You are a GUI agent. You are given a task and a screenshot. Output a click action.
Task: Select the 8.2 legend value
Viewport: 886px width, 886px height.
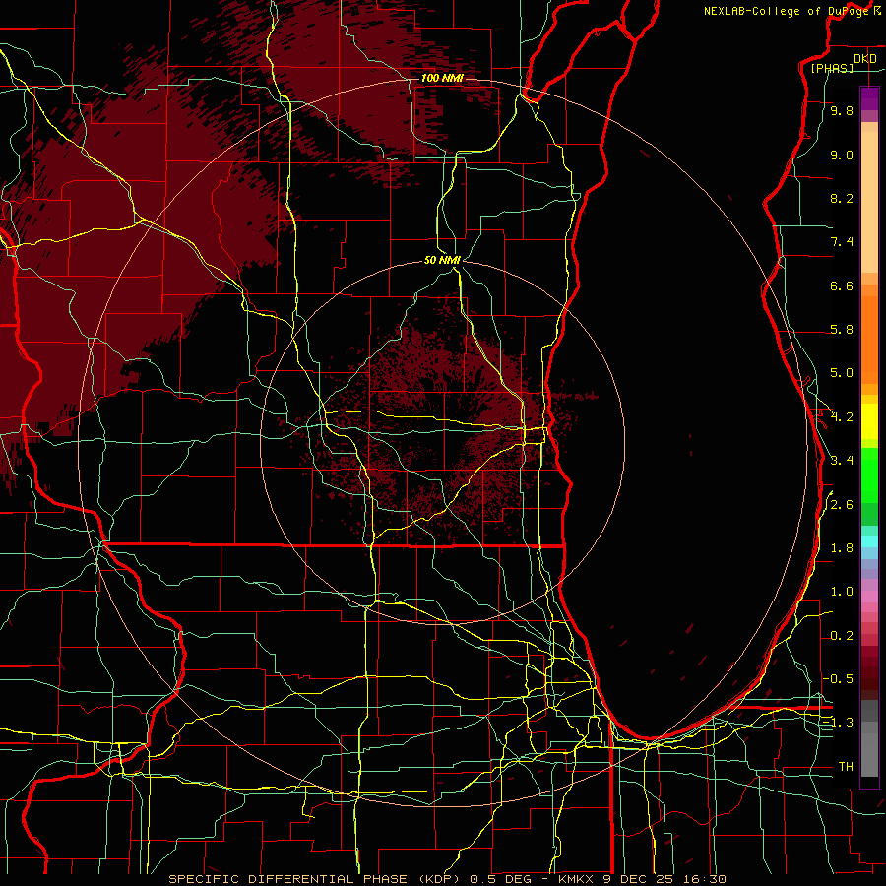[x=842, y=198]
